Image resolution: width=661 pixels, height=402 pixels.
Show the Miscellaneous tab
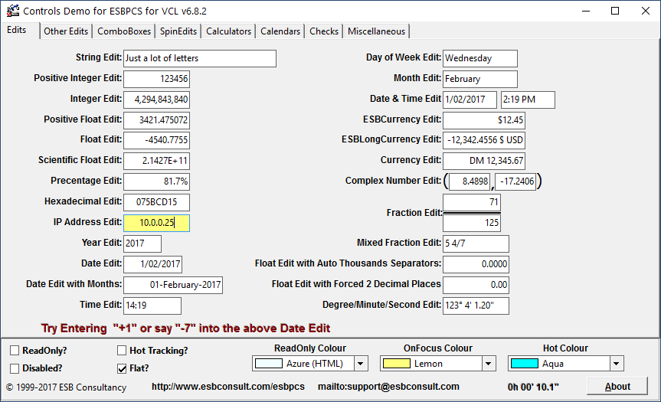click(376, 31)
